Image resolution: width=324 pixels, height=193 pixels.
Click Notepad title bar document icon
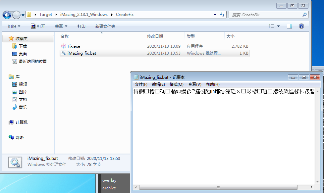click(136, 77)
